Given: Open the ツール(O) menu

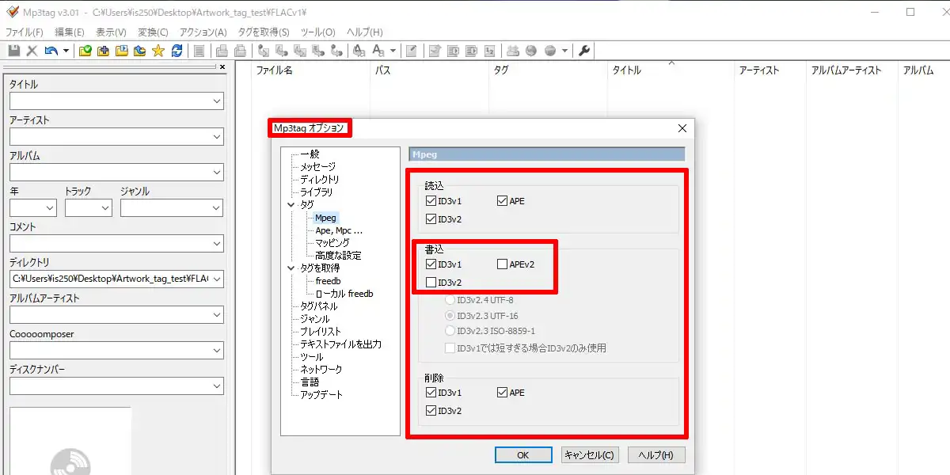Looking at the screenshot, I should click(318, 32).
